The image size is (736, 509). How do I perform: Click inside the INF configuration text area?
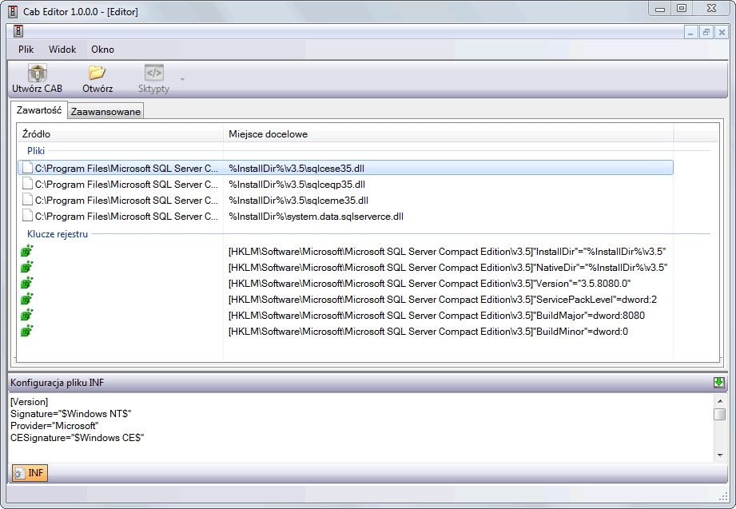point(361,427)
